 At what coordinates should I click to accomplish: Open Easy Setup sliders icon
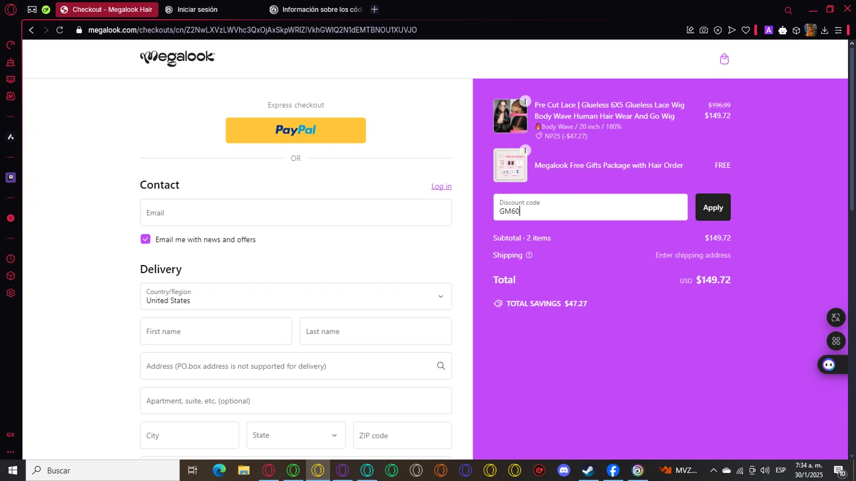[x=838, y=30]
